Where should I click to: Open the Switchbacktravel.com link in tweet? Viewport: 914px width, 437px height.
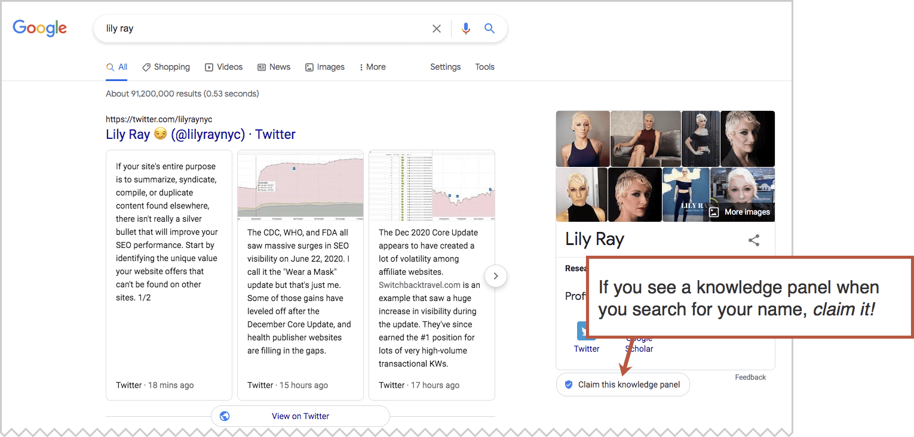420,285
